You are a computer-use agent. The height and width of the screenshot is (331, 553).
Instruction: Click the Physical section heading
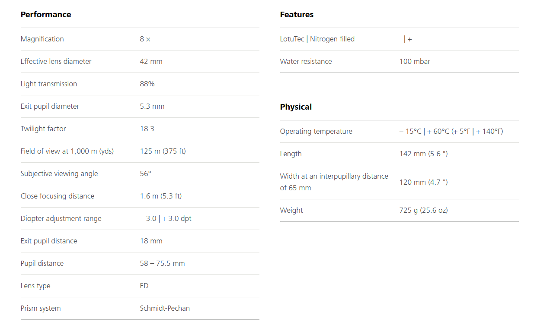coord(296,107)
